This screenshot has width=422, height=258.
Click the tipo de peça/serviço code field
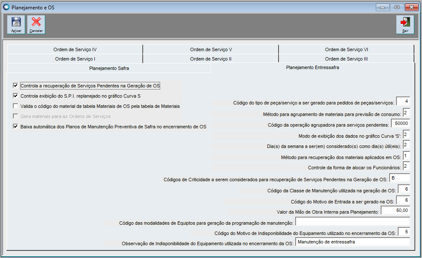pos(403,101)
